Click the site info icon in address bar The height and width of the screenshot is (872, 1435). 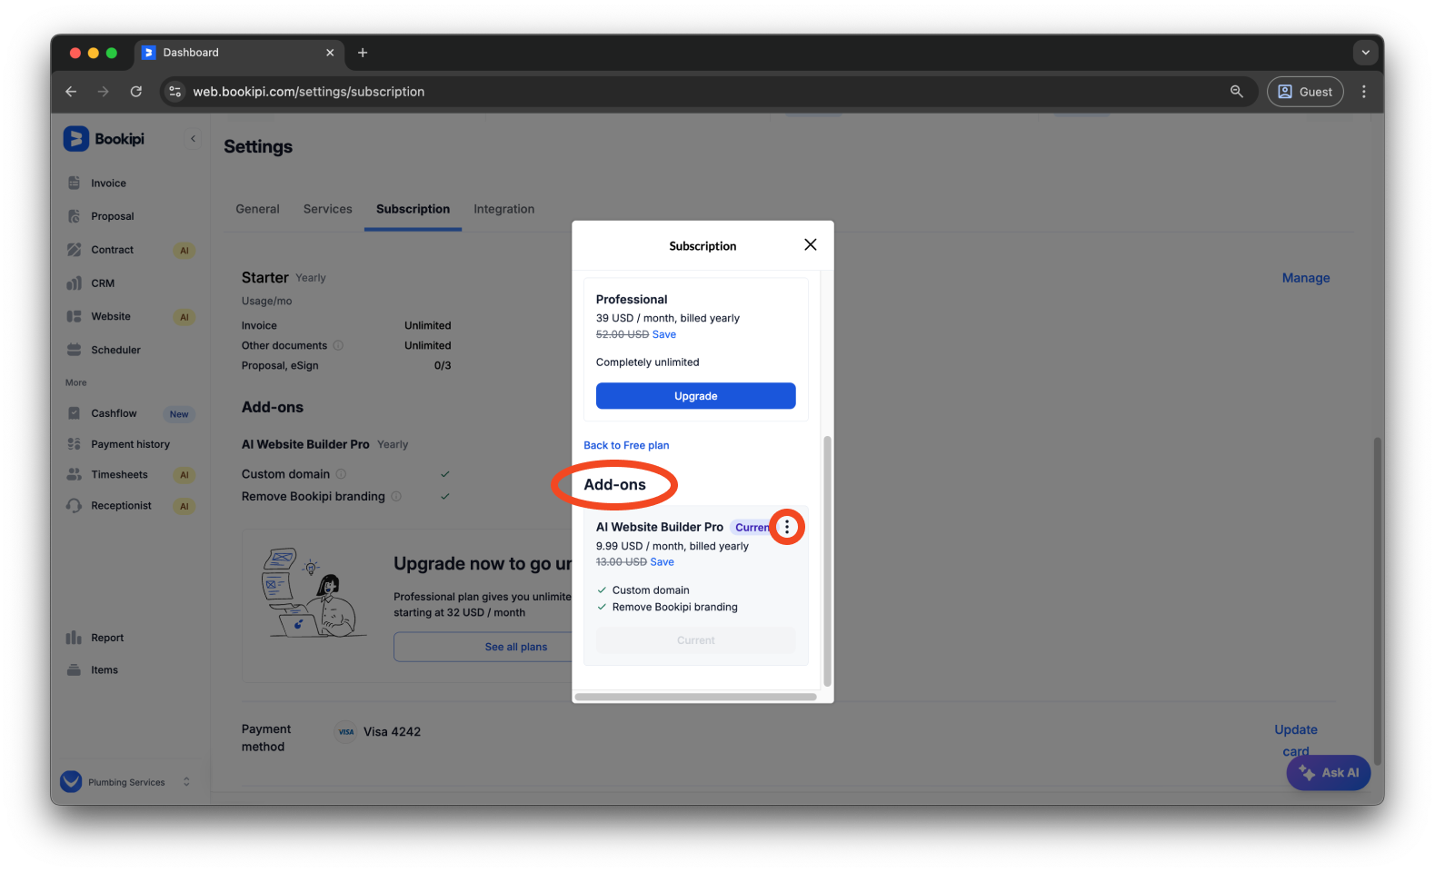(x=175, y=92)
